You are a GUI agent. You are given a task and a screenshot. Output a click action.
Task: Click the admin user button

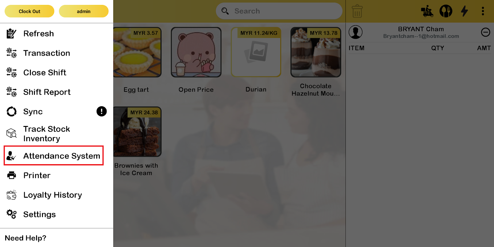click(84, 11)
